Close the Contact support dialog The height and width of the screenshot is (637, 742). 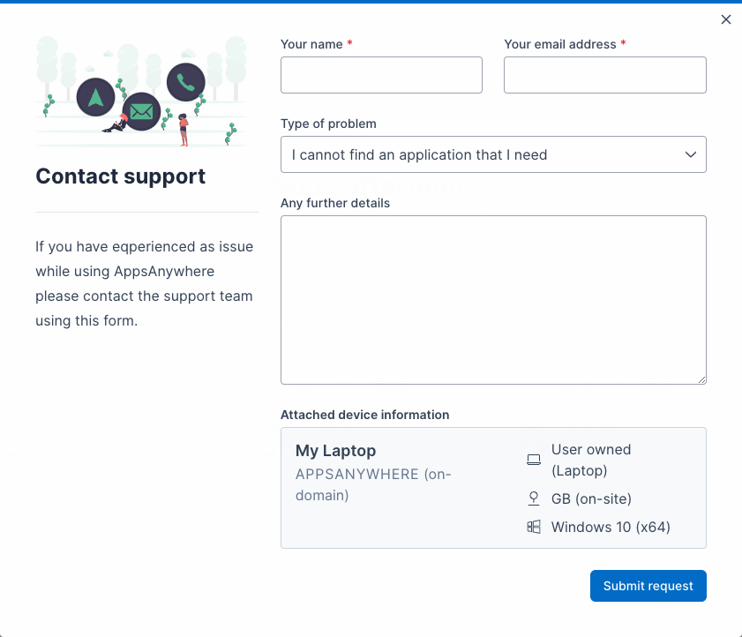[x=726, y=19]
